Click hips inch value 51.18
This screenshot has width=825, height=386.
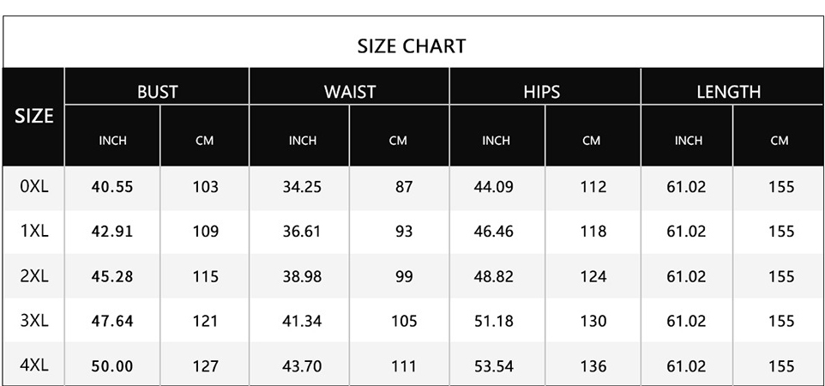493,321
